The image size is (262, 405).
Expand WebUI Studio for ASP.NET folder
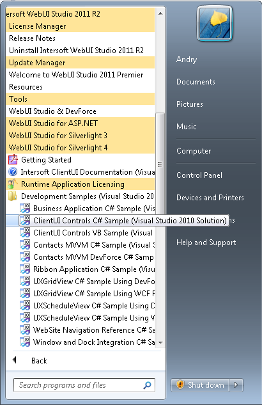click(81, 123)
